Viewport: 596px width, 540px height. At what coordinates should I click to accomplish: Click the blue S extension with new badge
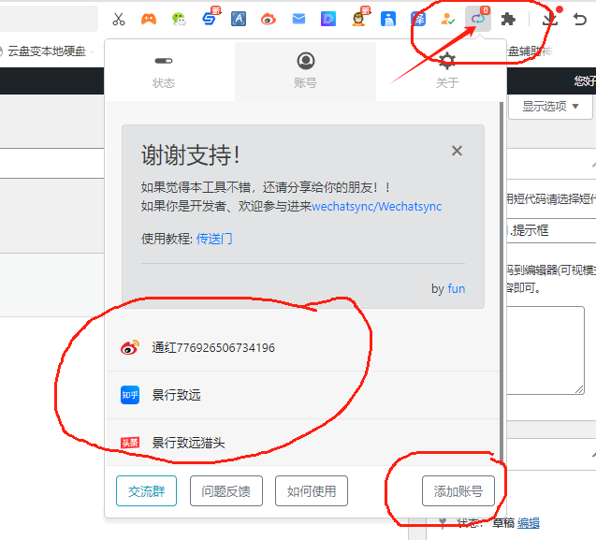(x=210, y=18)
